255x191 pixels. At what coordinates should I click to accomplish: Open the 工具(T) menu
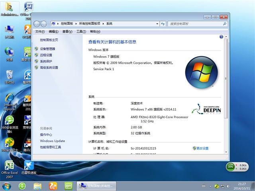click(x=81, y=32)
